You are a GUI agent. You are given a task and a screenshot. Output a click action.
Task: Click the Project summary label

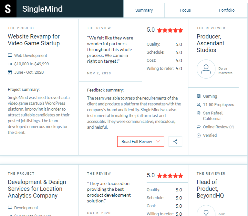[x=24, y=90]
